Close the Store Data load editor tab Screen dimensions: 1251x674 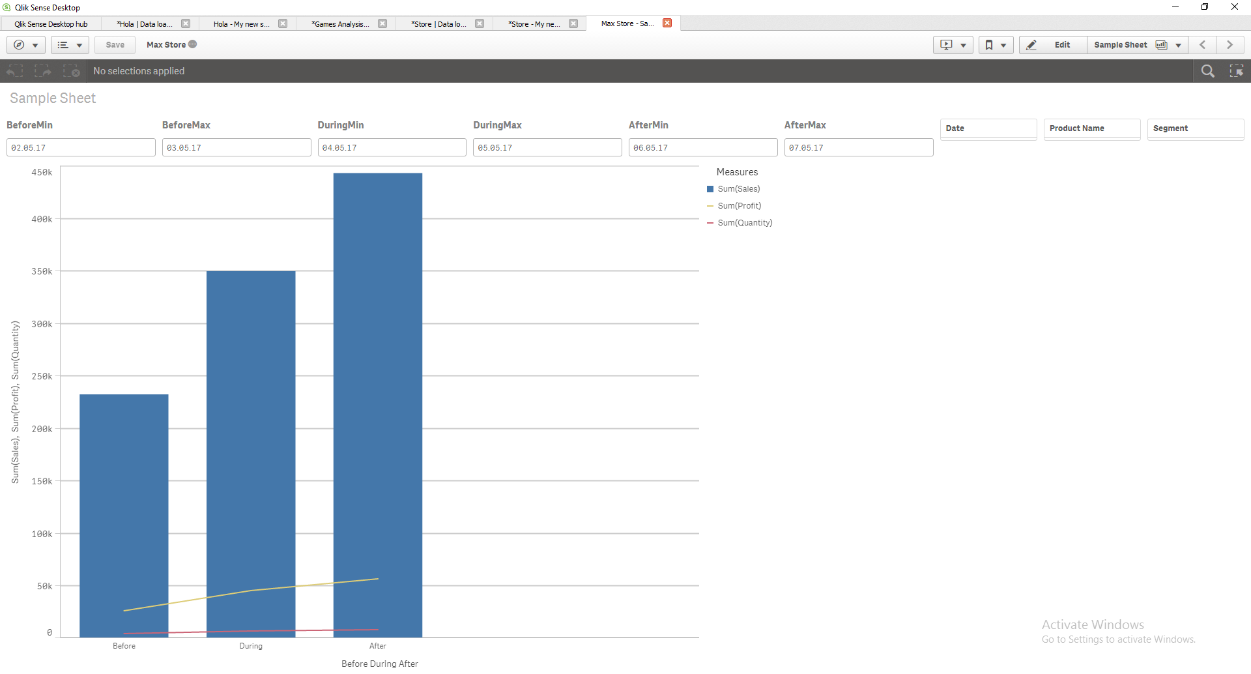pyautogui.click(x=480, y=23)
